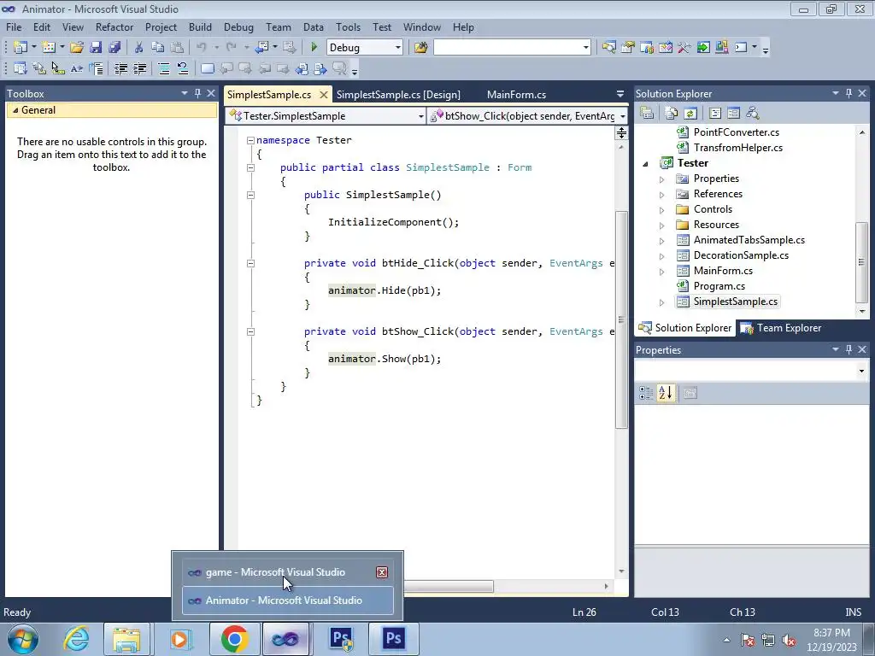
Task: Open the Properties Window toolbar icon
Action: 628,48
